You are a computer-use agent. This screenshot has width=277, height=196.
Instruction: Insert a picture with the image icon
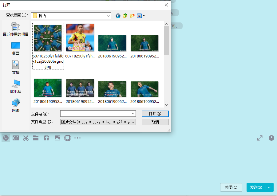pyautogui.click(x=57, y=138)
